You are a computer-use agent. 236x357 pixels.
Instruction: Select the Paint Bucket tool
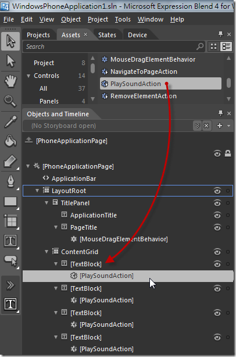pyautogui.click(x=10, y=141)
